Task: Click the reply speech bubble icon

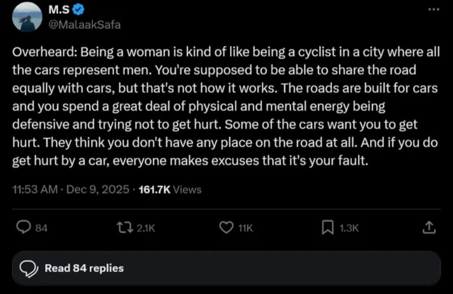Action: [22, 227]
